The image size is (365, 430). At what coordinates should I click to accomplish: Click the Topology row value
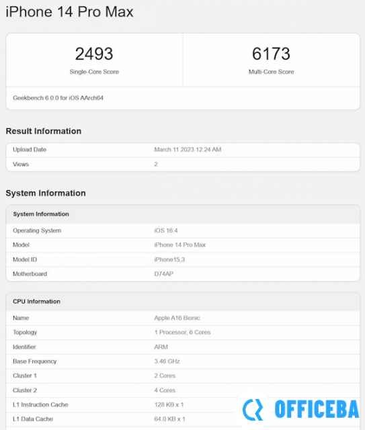[x=182, y=333]
